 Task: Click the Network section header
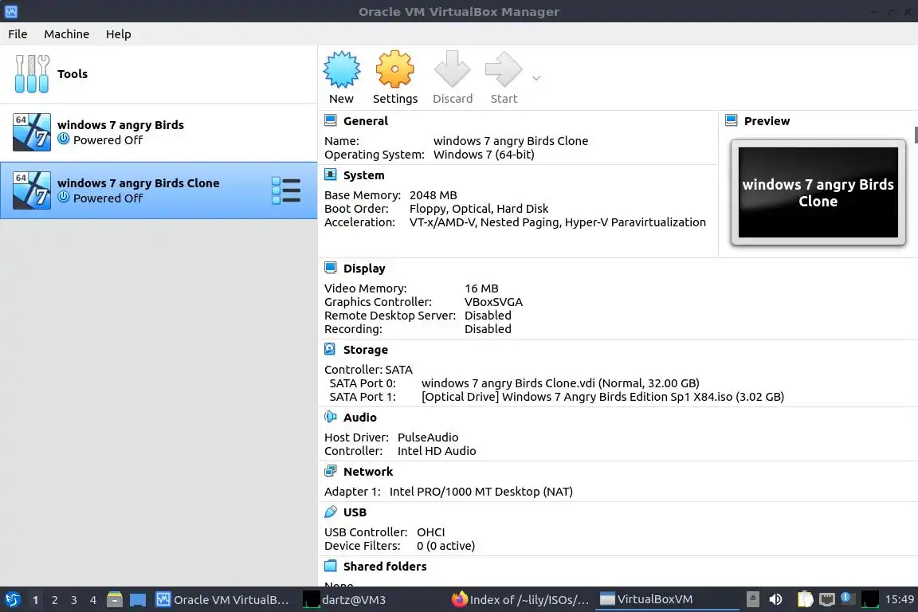click(x=367, y=472)
